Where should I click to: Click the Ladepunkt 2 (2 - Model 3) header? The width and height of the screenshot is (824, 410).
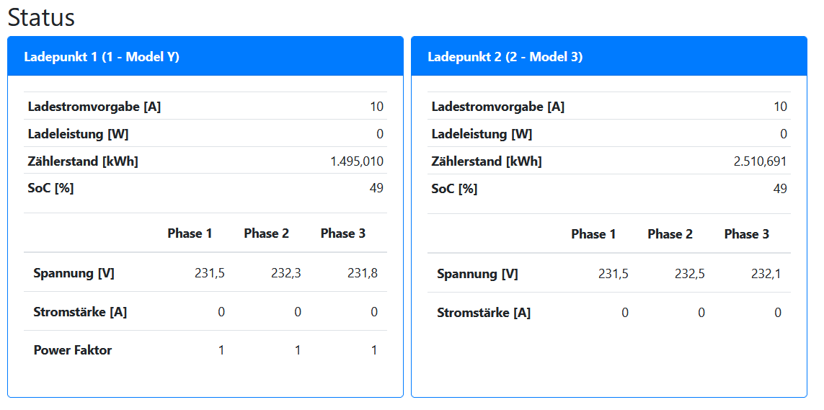[x=505, y=57]
